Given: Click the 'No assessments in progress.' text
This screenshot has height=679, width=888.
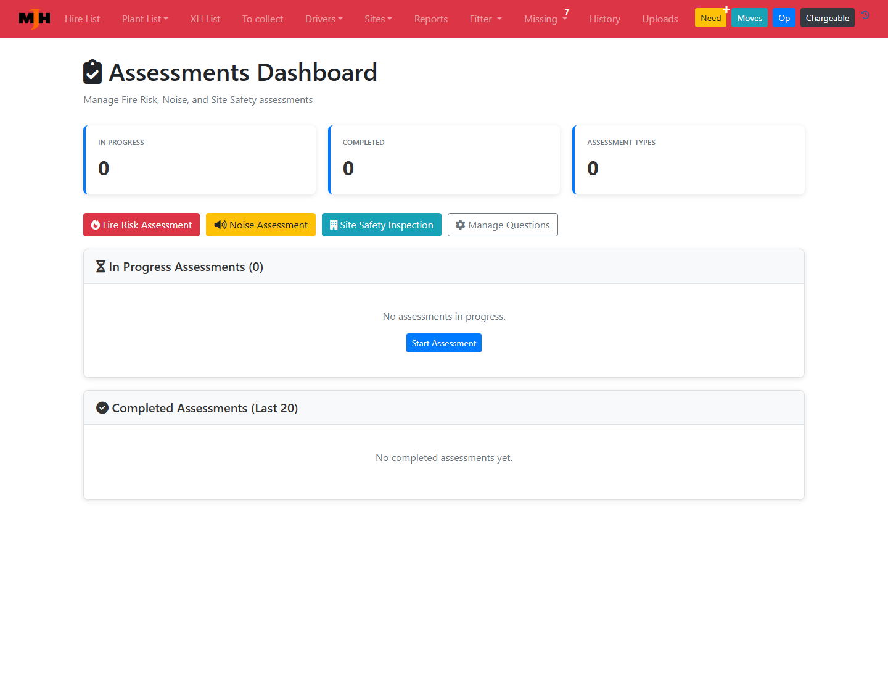Looking at the screenshot, I should [x=444, y=317].
